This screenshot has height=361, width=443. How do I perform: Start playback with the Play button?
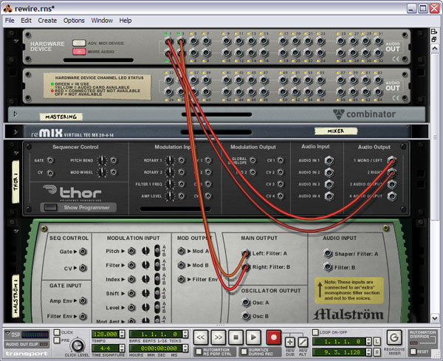253,336
